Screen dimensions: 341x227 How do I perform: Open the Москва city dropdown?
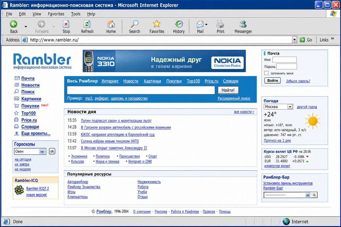pos(290,107)
